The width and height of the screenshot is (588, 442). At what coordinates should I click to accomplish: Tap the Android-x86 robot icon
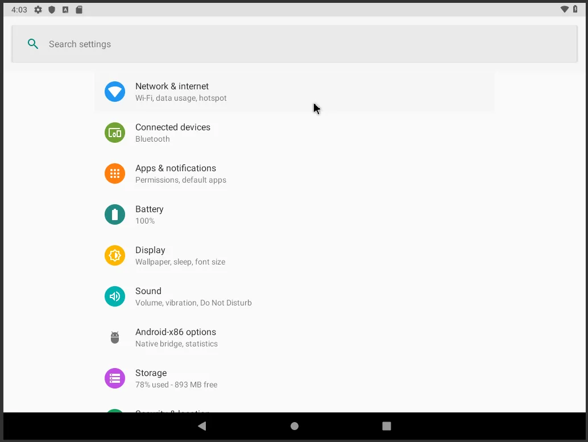tap(115, 337)
